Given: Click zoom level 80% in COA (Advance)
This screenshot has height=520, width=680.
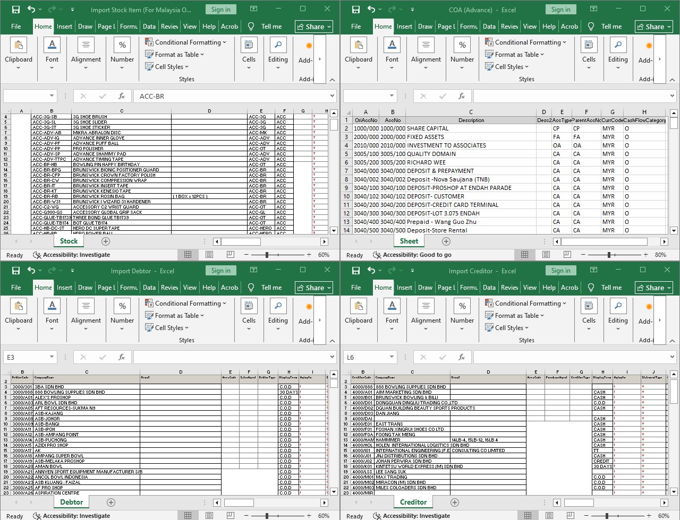Looking at the screenshot, I should coord(660,255).
